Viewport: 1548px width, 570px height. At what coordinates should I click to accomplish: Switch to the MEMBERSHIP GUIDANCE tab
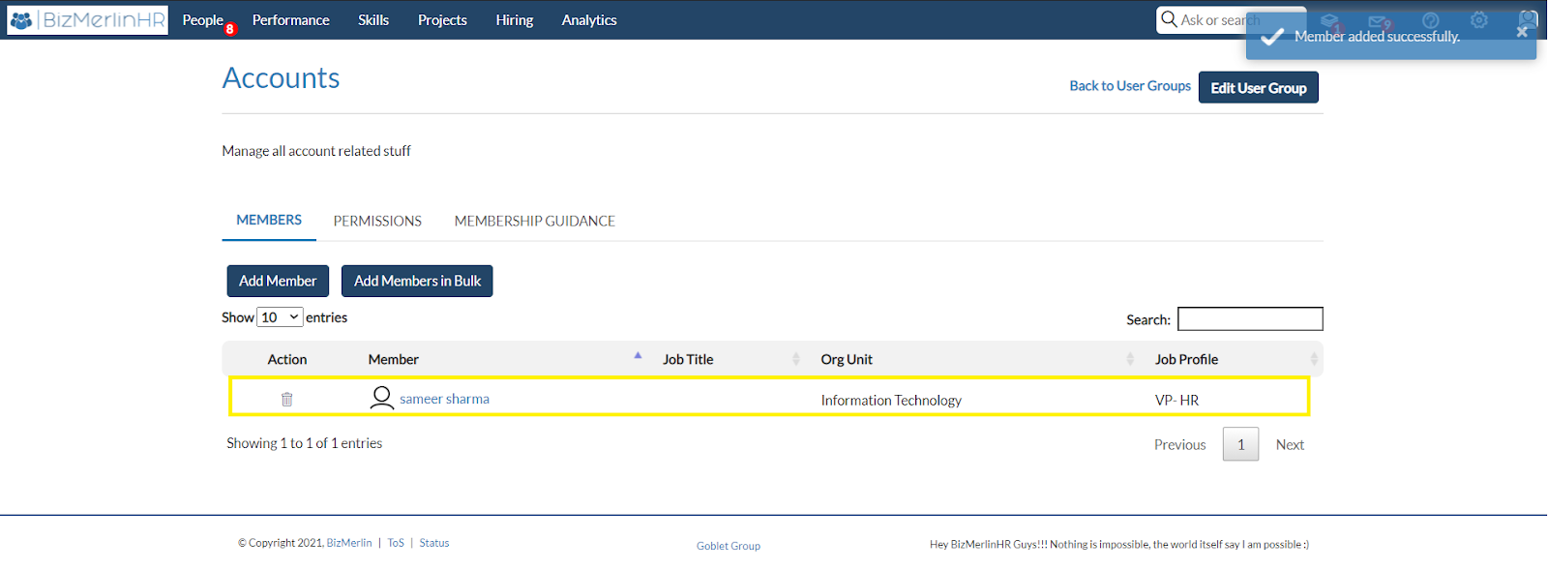(x=535, y=221)
